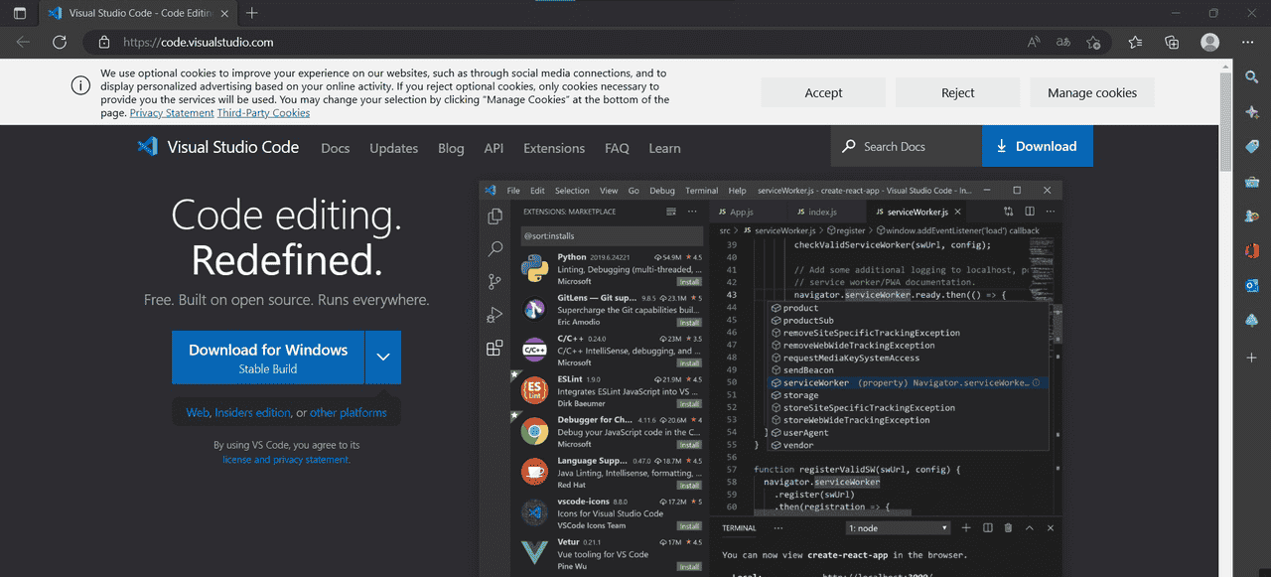The image size is (1271, 577).
Task: Open the Extensions nav menu item
Action: tap(554, 148)
